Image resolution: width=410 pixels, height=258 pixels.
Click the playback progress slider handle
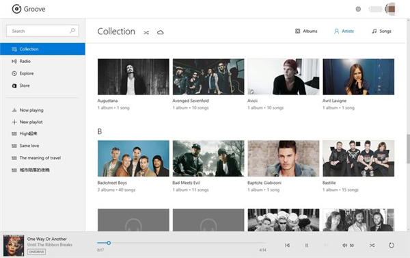[x=109, y=243]
